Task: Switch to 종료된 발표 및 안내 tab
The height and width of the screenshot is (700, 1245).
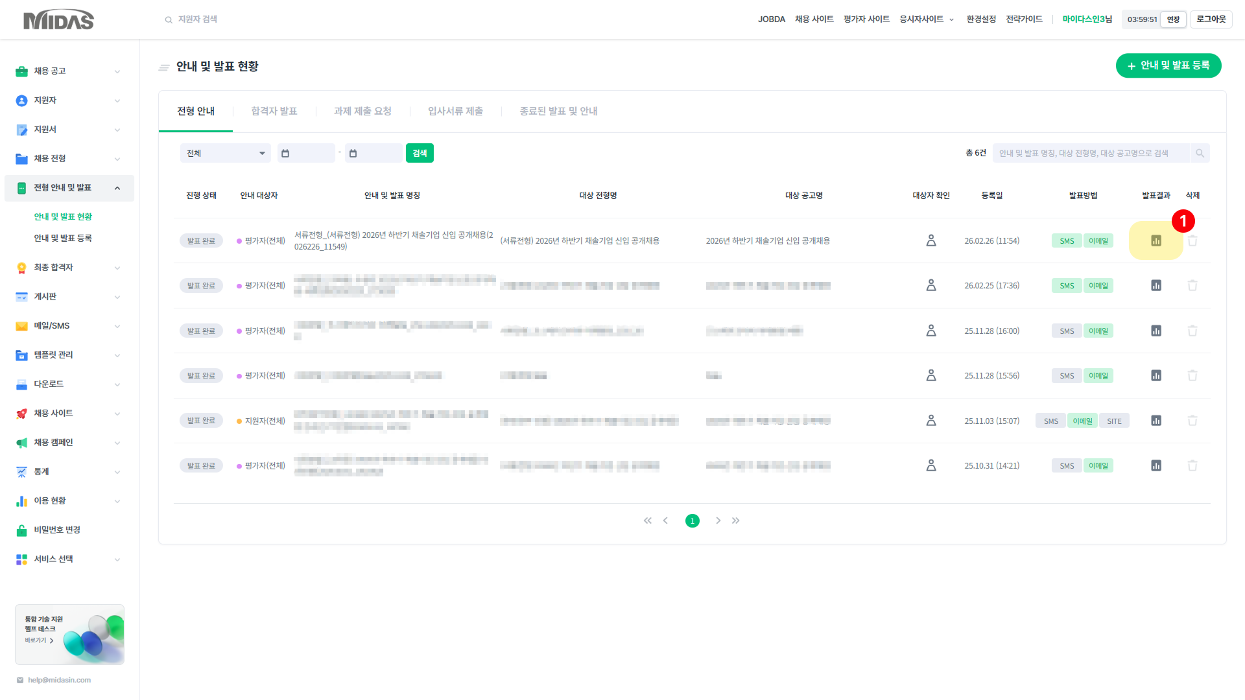Action: click(x=558, y=111)
